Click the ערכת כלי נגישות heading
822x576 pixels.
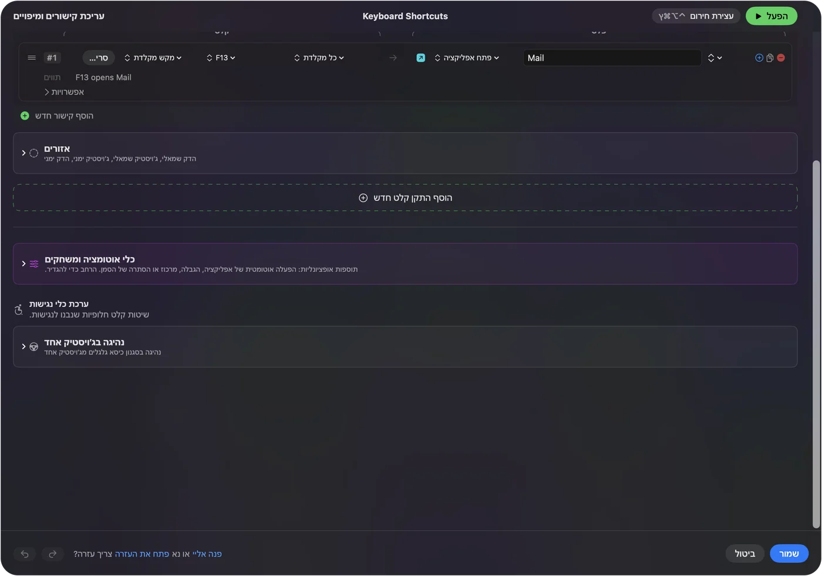coord(59,304)
